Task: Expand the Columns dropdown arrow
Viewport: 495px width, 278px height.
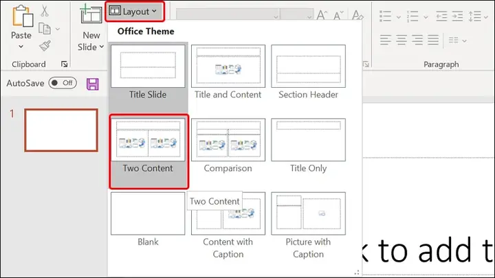Action: point(464,41)
